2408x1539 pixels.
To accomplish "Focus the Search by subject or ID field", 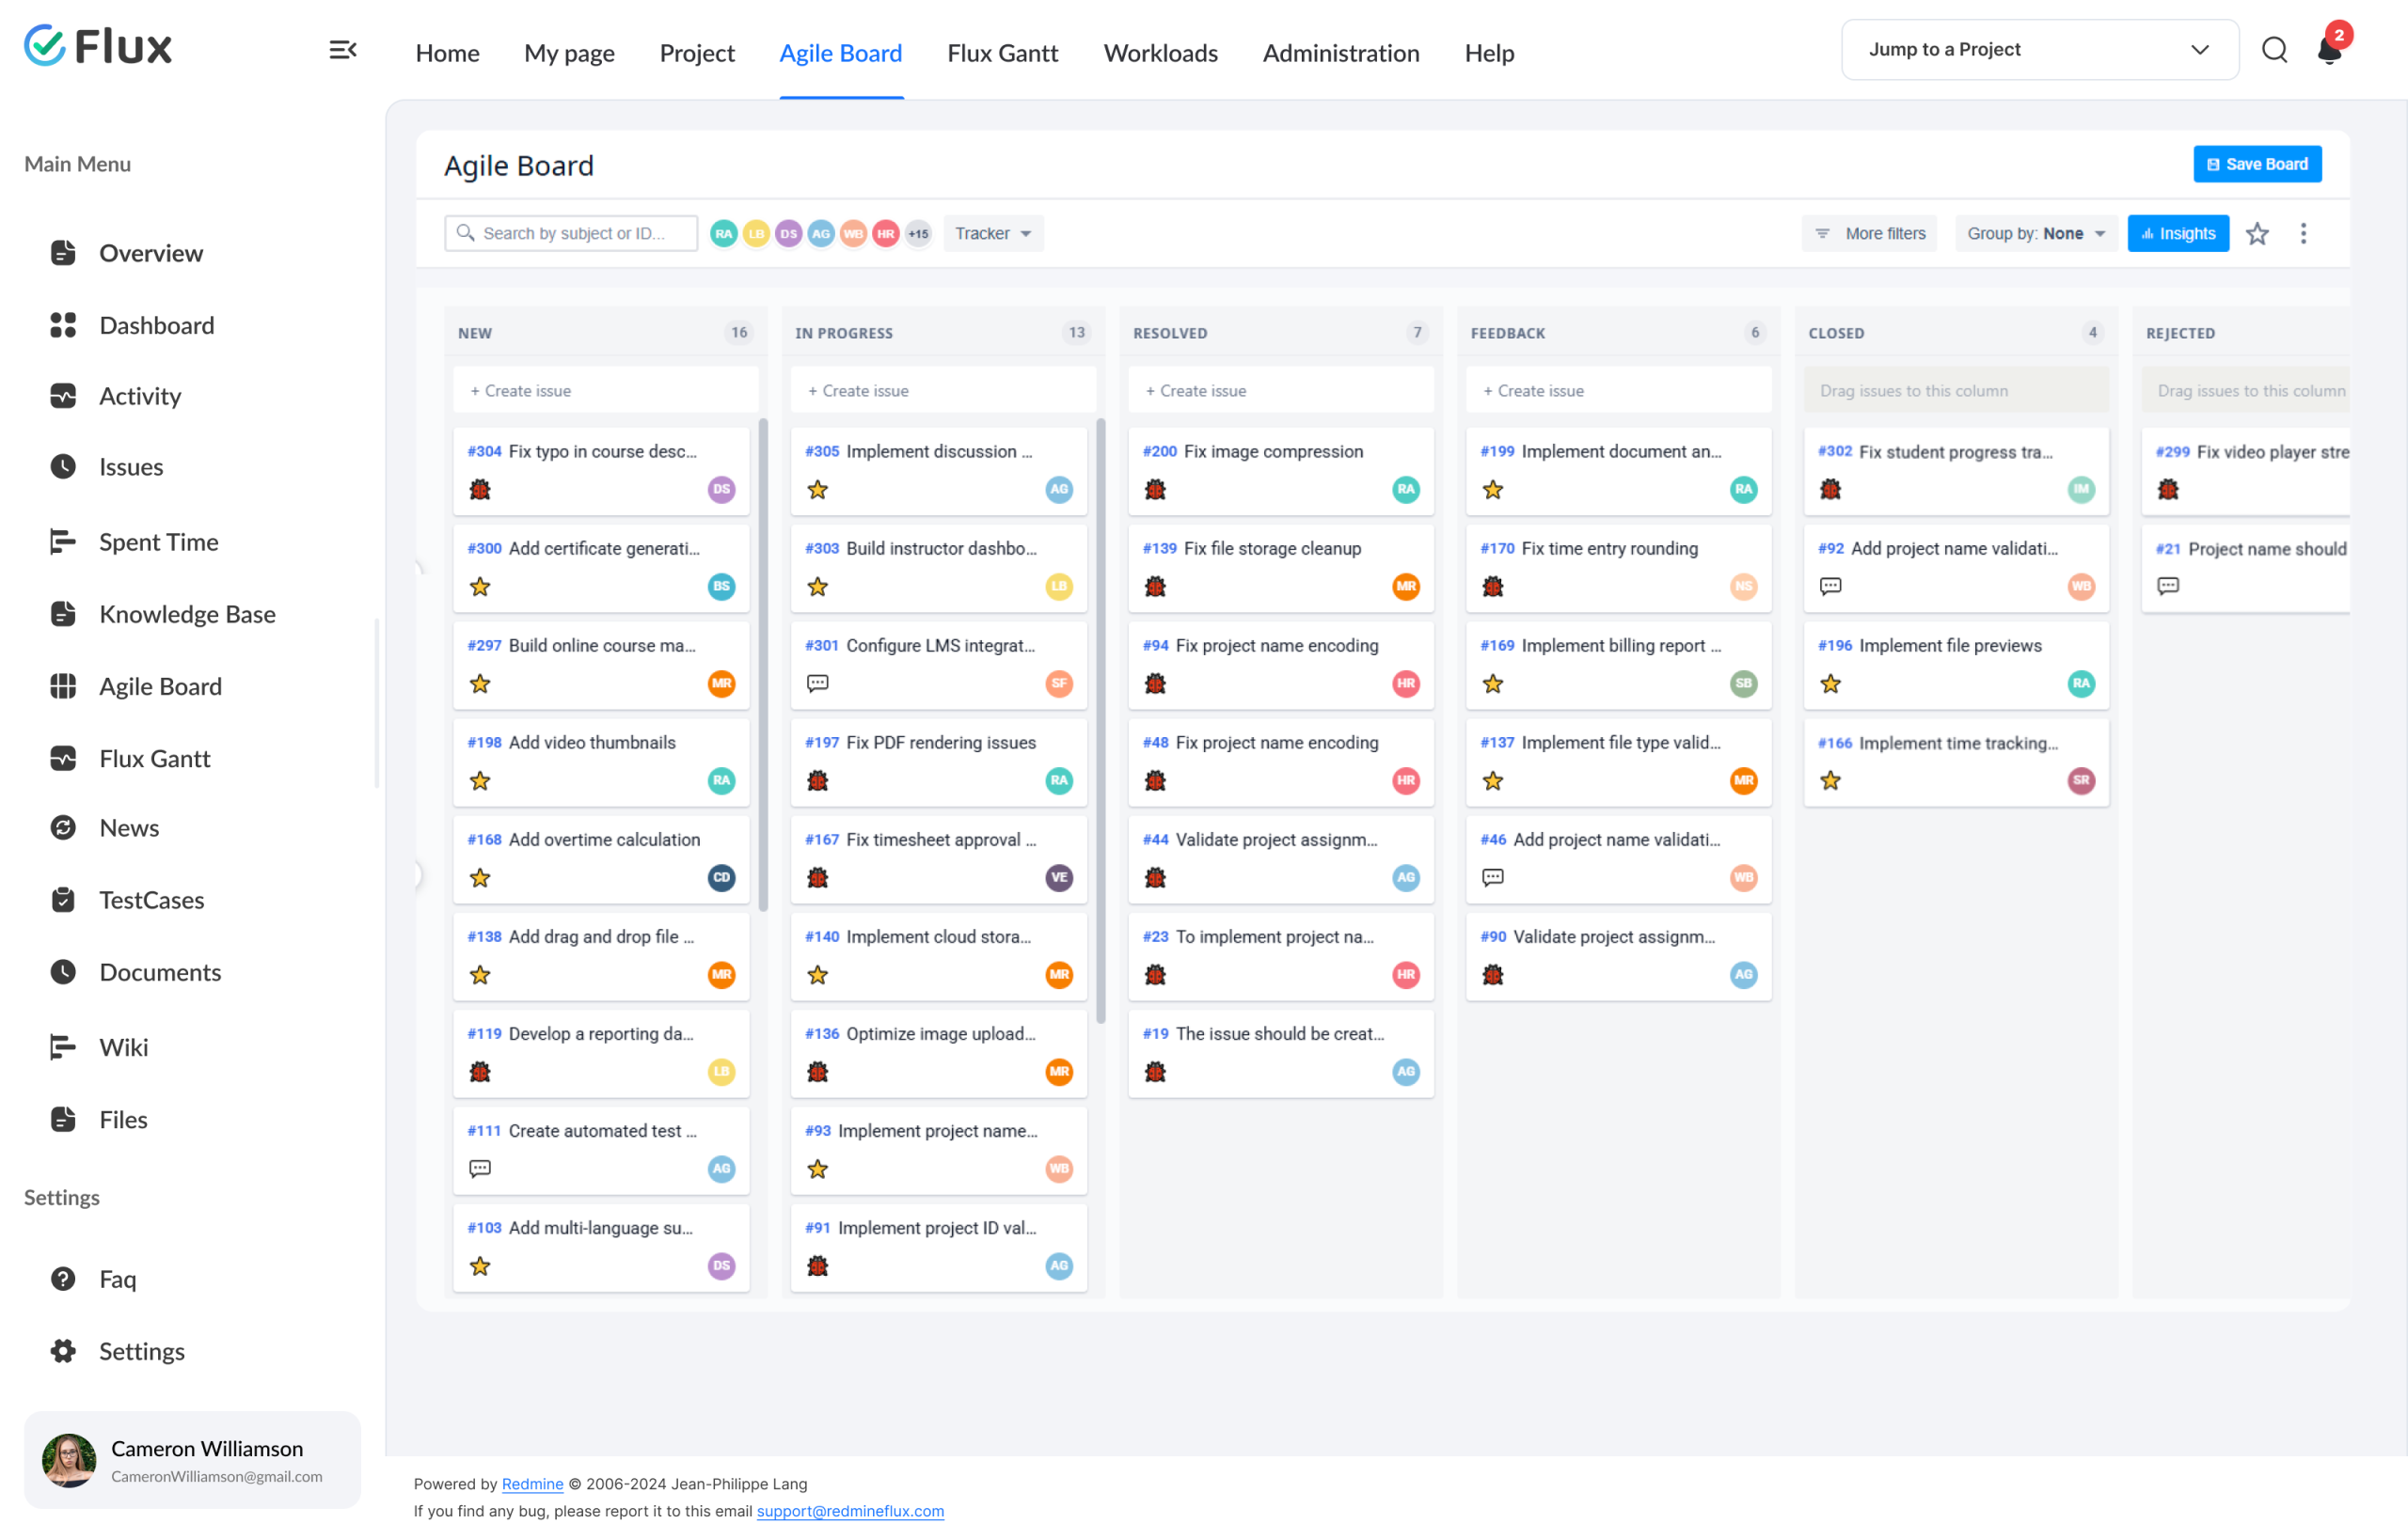I will point(571,234).
